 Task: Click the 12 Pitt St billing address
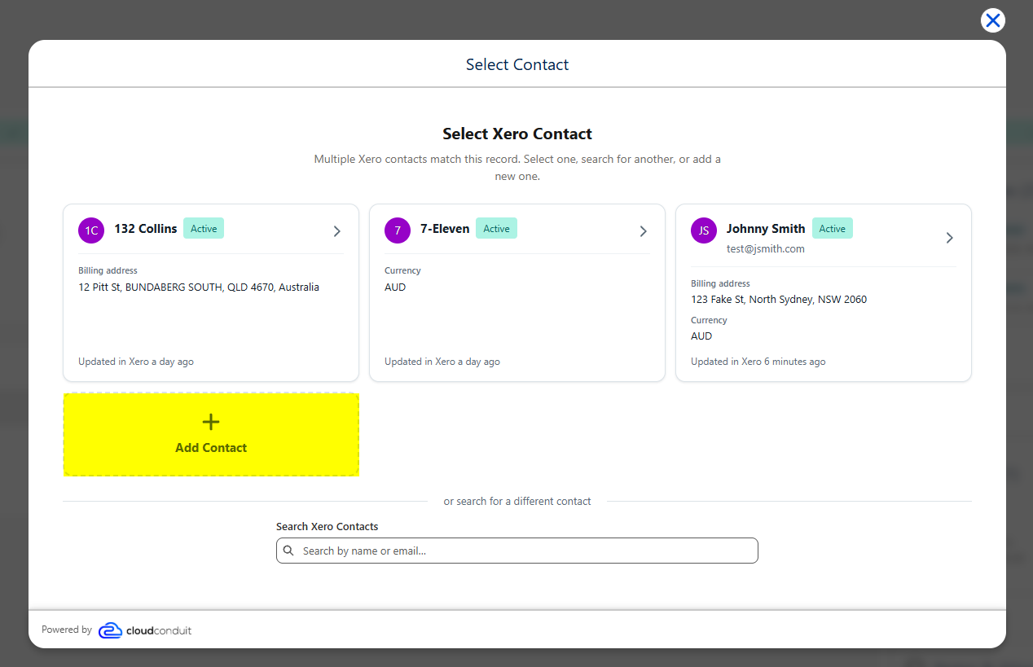coord(199,287)
